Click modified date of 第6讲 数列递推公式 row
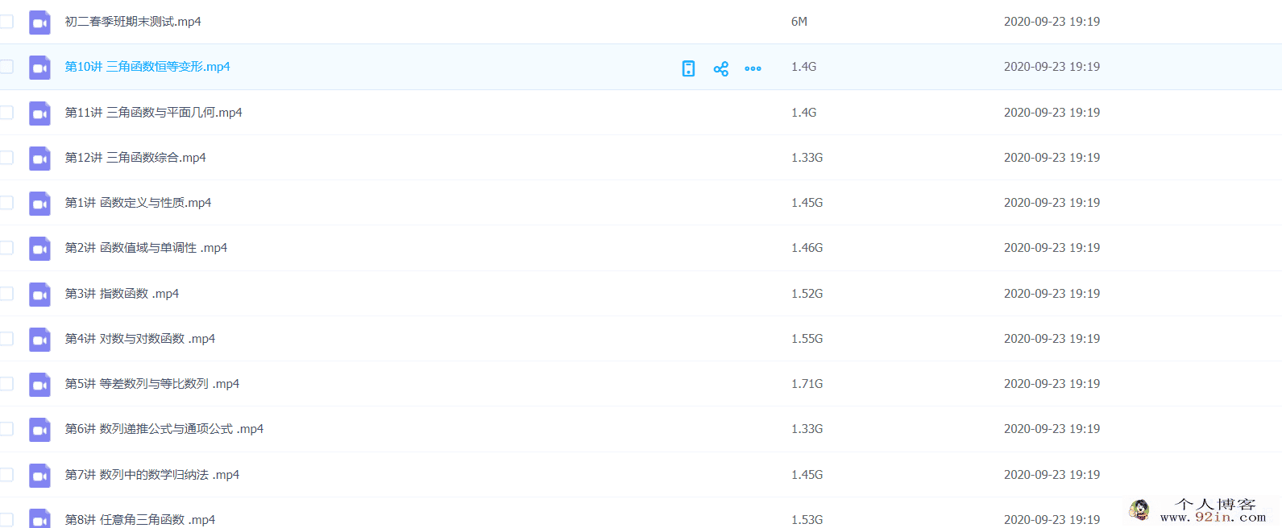The height and width of the screenshot is (528, 1282). tap(1052, 429)
